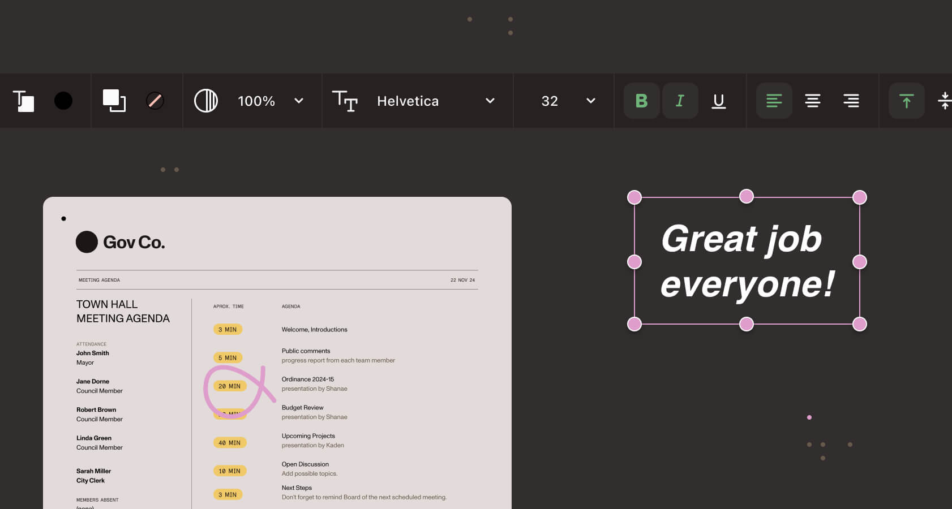Open the black text color swatch
The width and height of the screenshot is (952, 509).
[x=63, y=101]
